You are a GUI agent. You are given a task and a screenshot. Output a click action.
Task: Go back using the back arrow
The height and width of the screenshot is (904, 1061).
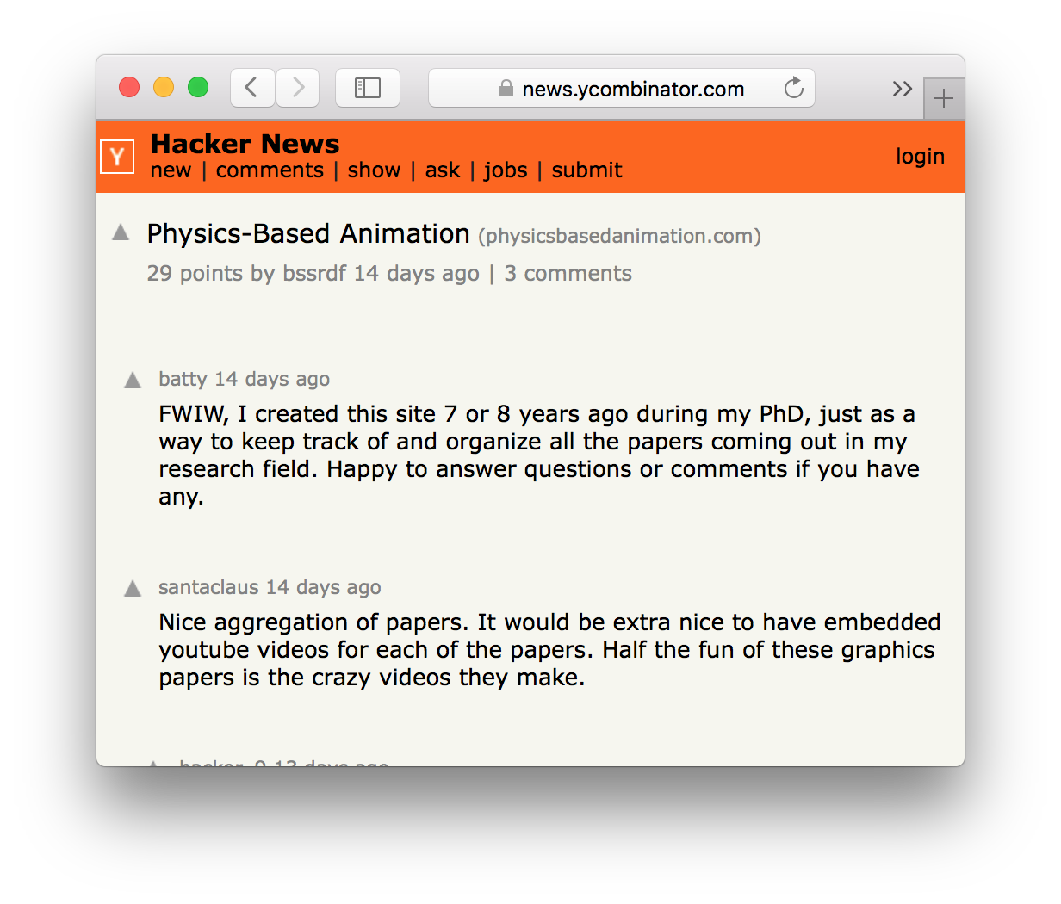point(251,87)
